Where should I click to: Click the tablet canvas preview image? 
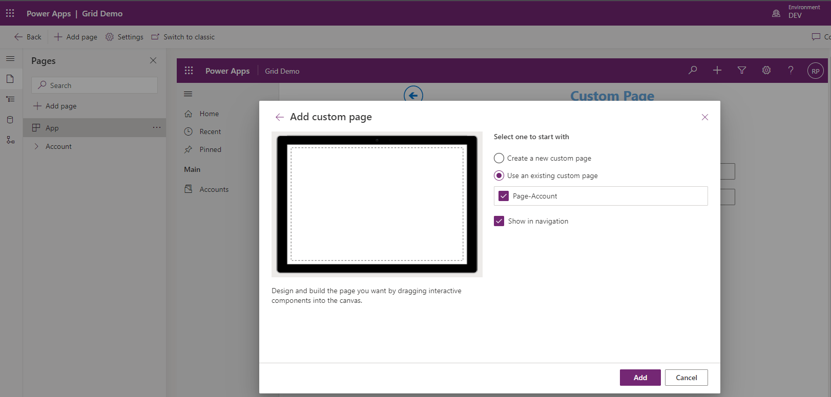(x=377, y=204)
